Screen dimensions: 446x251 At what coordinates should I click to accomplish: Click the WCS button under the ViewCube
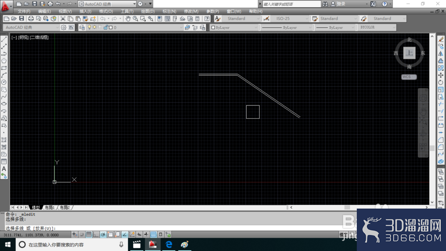[409, 77]
